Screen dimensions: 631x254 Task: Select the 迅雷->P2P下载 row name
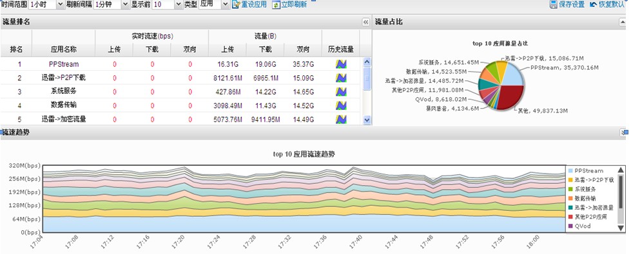pos(64,78)
